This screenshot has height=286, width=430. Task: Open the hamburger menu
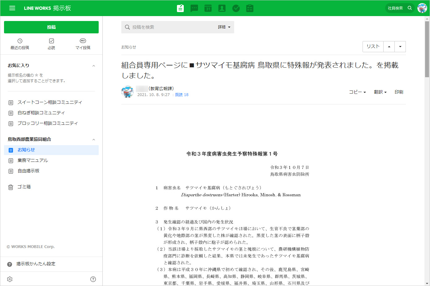(12, 8)
